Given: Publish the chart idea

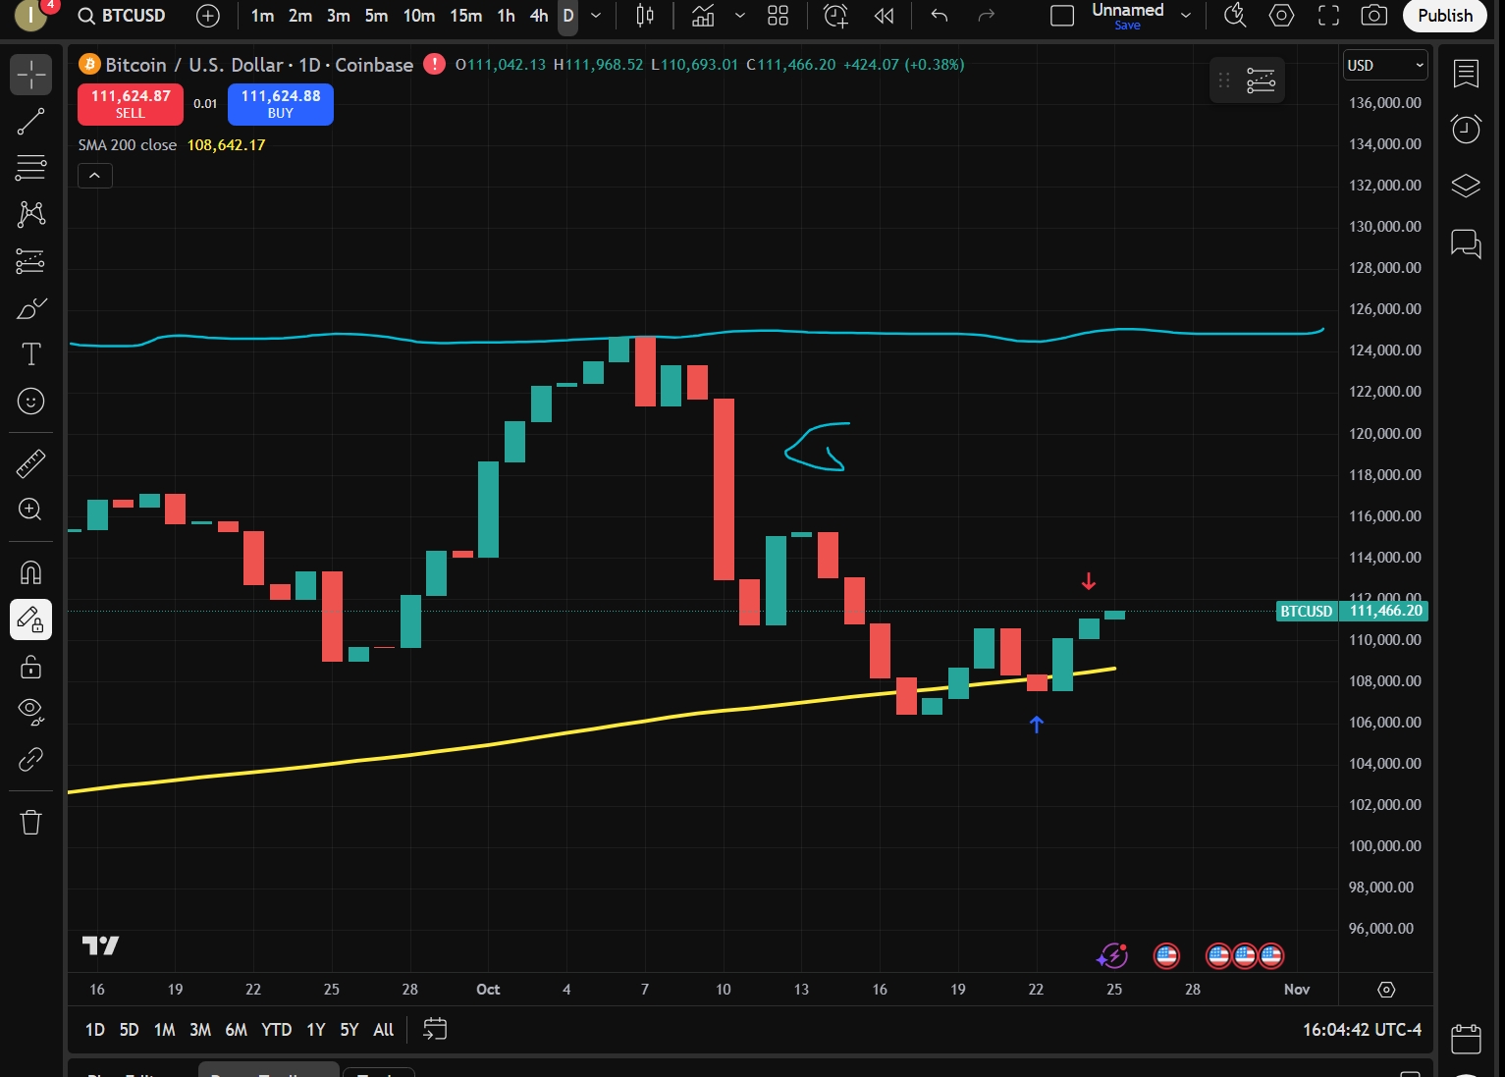Looking at the screenshot, I should tap(1445, 16).
